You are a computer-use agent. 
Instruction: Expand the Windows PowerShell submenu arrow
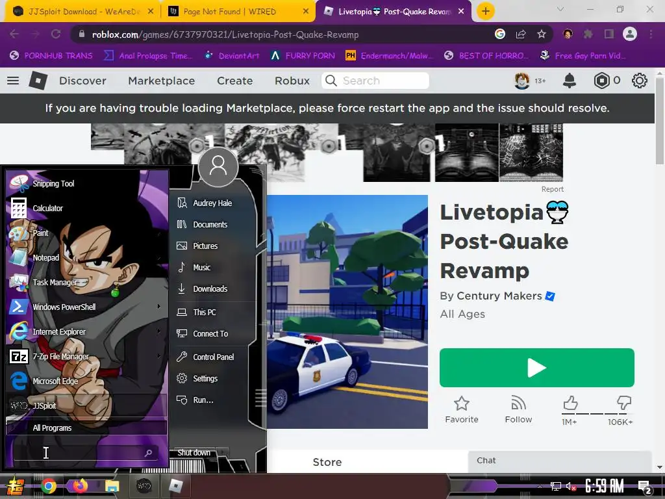point(159,307)
